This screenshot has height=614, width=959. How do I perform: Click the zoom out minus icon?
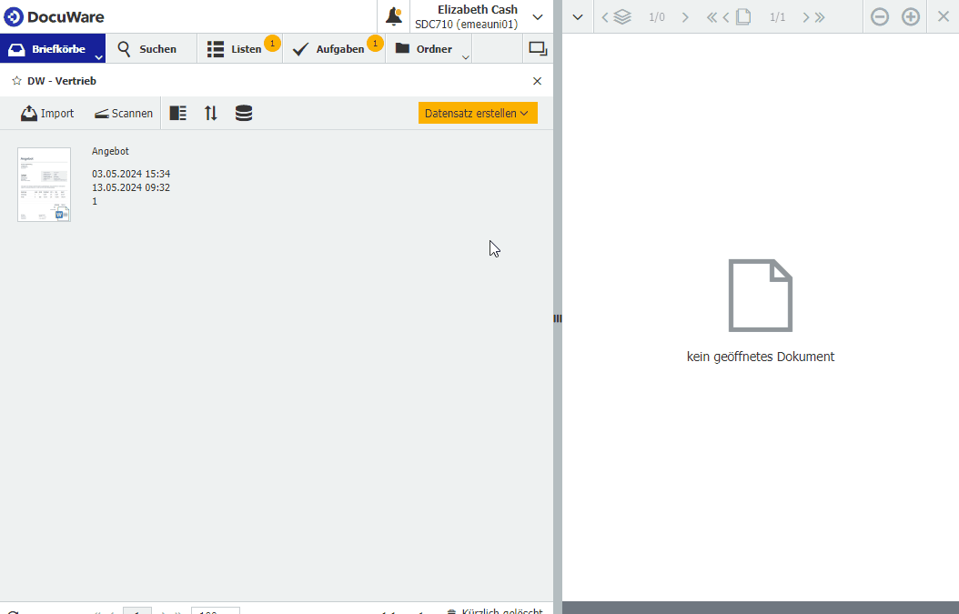click(x=880, y=16)
